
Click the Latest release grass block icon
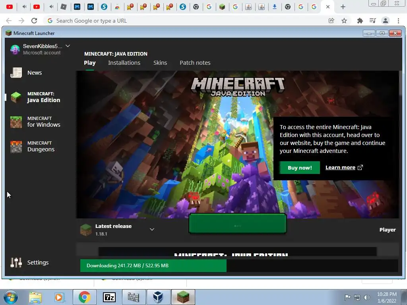click(86, 230)
